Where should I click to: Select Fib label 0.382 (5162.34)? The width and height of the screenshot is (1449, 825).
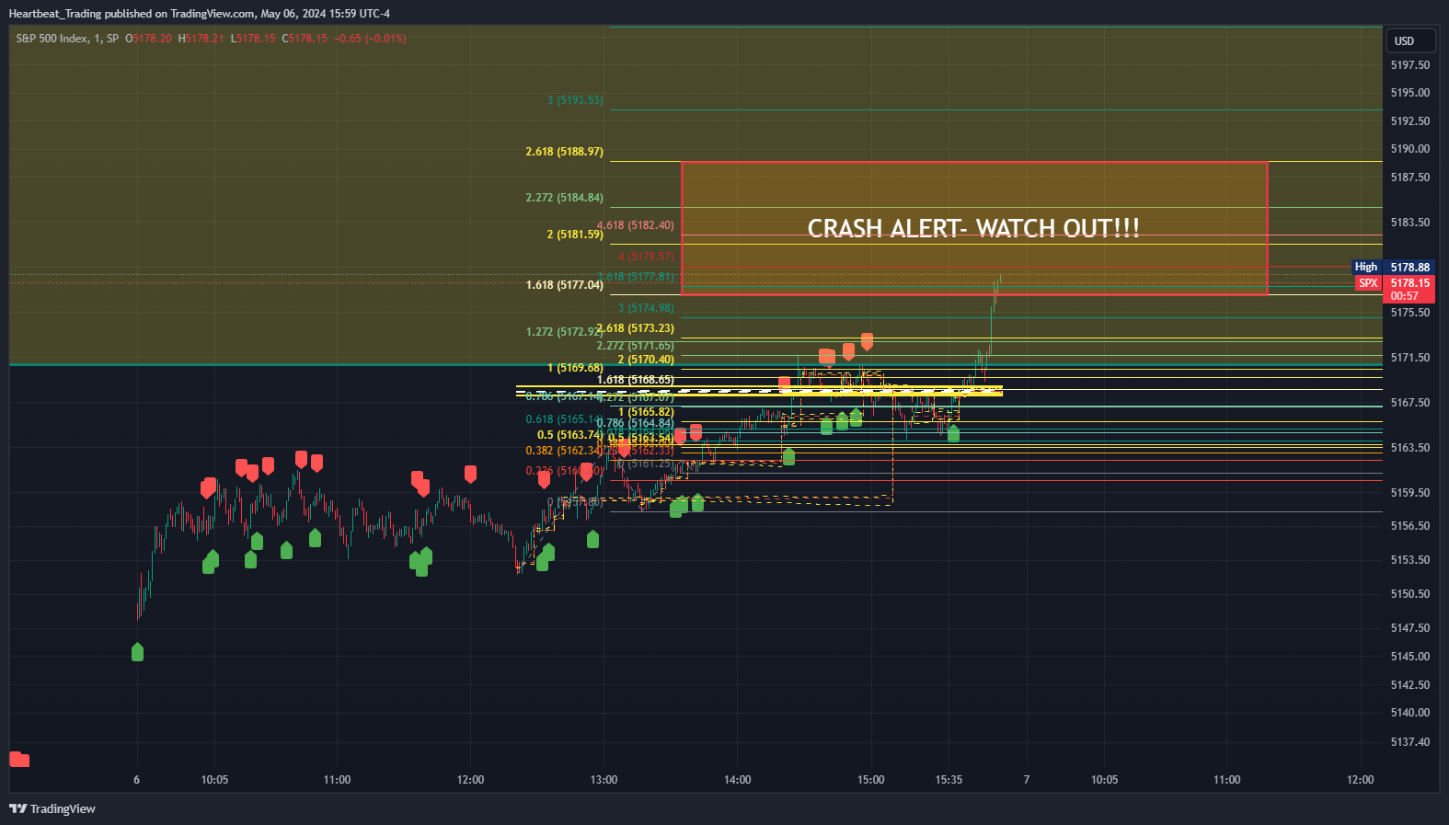(563, 451)
